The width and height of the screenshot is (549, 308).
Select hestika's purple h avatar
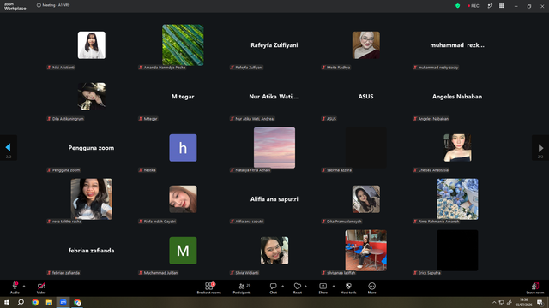[183, 148]
